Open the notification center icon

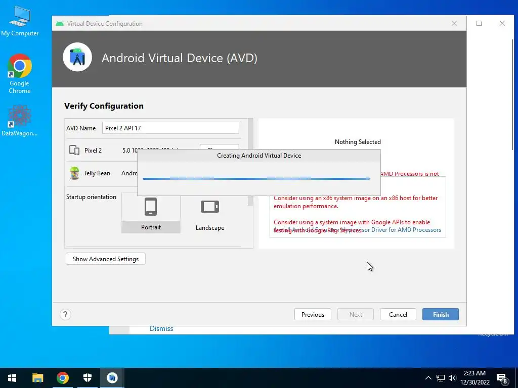[x=502, y=378]
